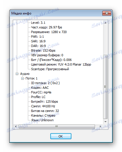Image resolution: width=122 pixels, height=152 pixels.
Task: Select the 'Разрешение: 1280 x 720' row
Action: pos(49,32)
